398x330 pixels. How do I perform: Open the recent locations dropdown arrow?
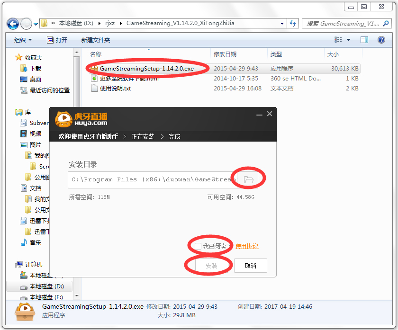36,24
